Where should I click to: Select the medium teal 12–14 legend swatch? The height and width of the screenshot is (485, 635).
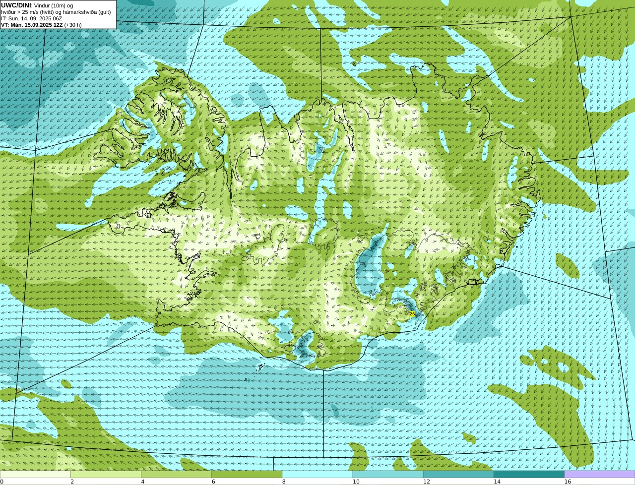458,475
